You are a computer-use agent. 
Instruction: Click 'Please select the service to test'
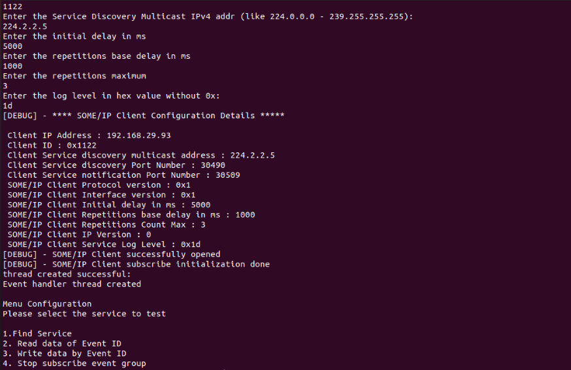pyautogui.click(x=84, y=314)
